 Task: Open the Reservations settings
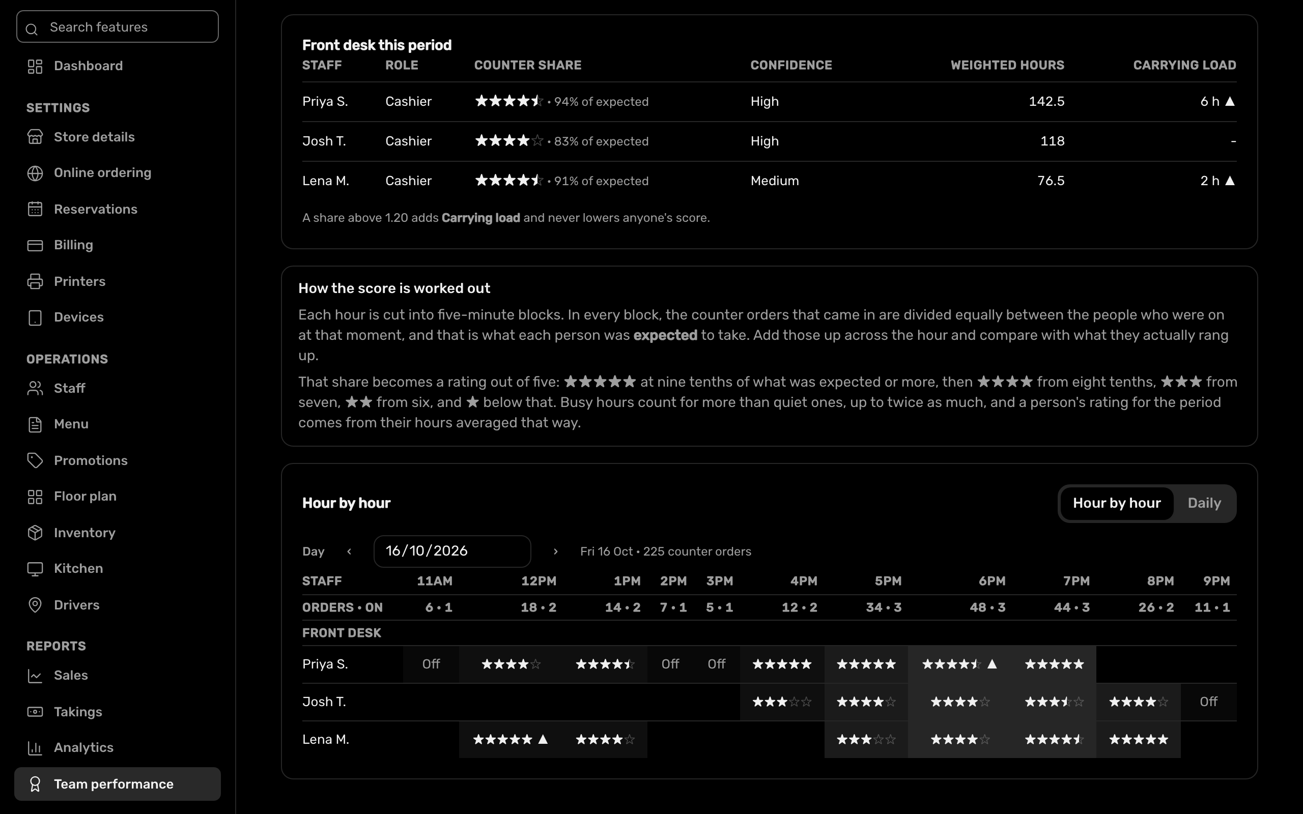click(x=118, y=210)
